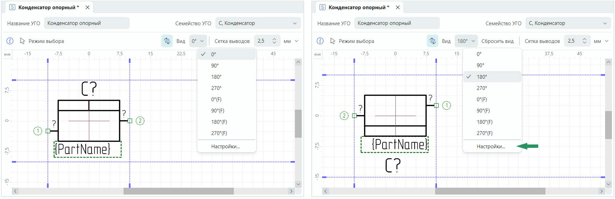Select the C? designator in the right canvas
The image size is (615, 199).
tap(393, 165)
